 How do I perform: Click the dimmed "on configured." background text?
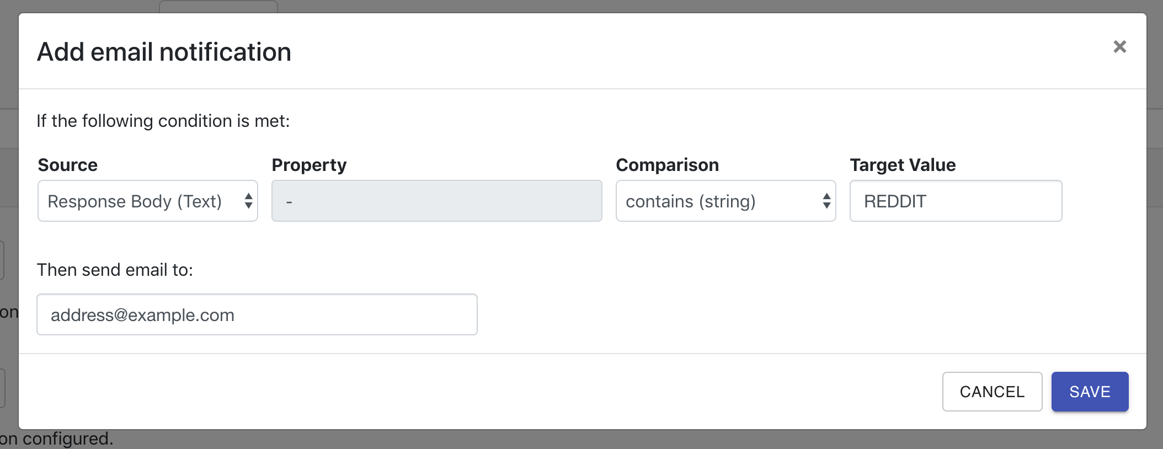coord(56,439)
